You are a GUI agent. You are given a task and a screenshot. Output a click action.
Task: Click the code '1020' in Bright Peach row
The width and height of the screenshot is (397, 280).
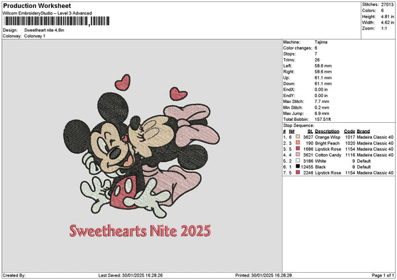(x=350, y=143)
